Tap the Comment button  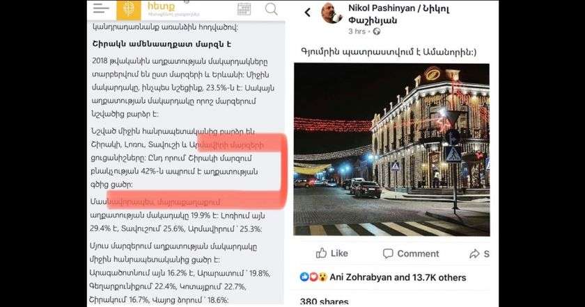pos(411,254)
